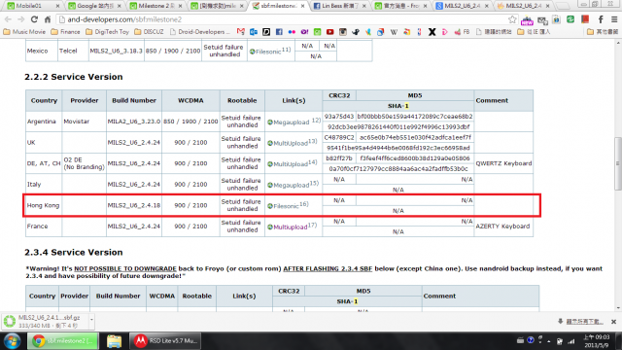622x350 pixels.
Task: Click the Facebook 'f' extension icon in toolbar
Action: [x=601, y=19]
